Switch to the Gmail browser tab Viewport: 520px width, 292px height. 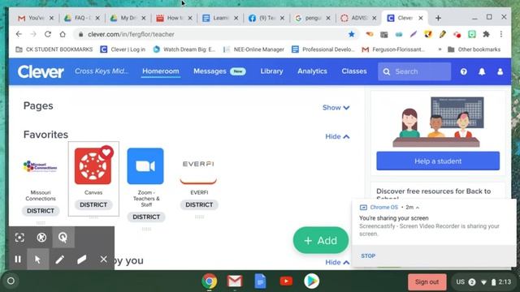point(36,18)
